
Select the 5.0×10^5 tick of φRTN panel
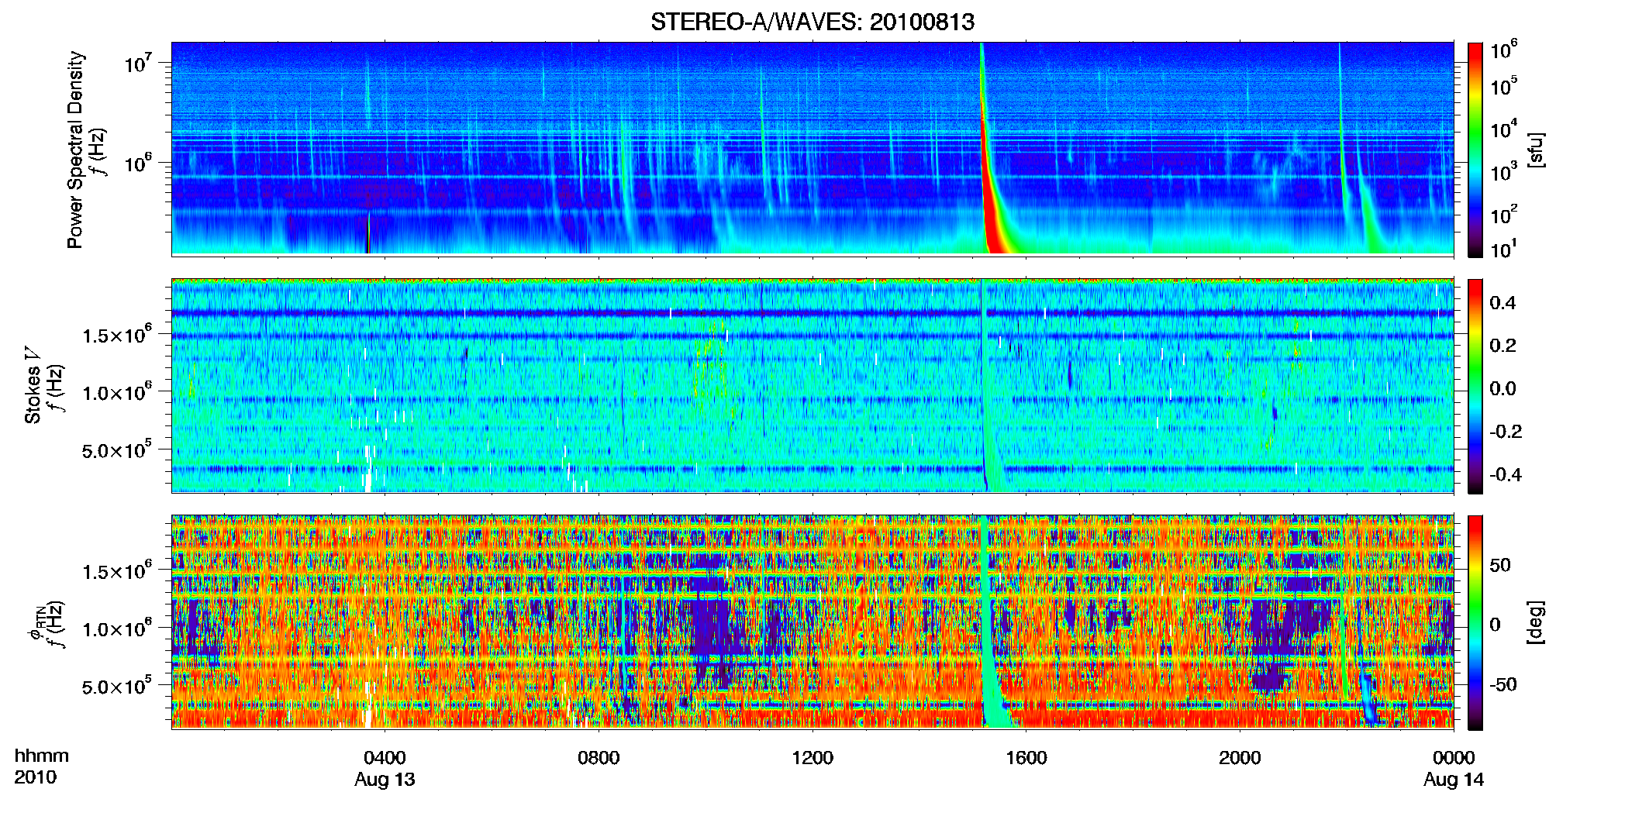pyautogui.click(x=117, y=687)
